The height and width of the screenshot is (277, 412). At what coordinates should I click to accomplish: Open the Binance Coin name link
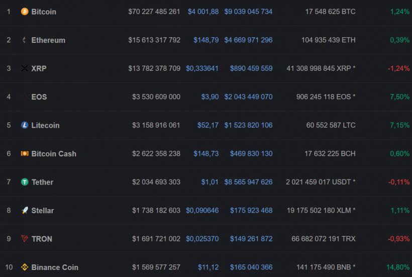55,267
